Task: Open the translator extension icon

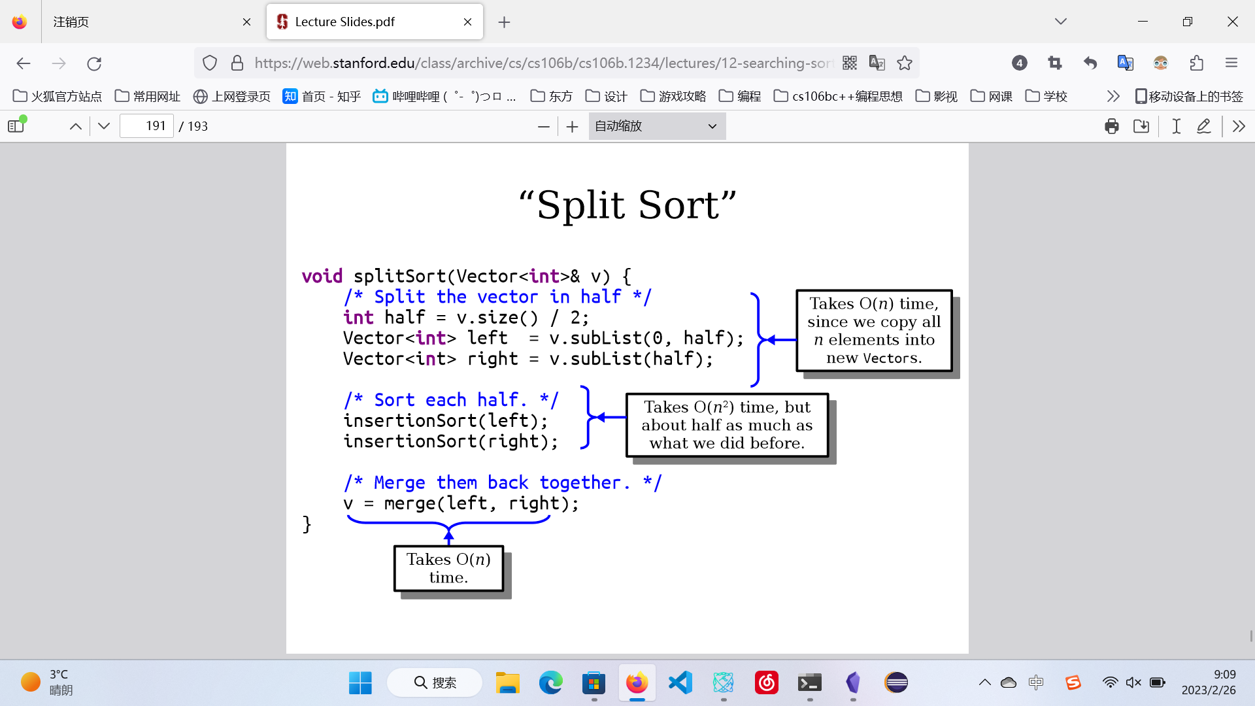Action: point(1126,63)
